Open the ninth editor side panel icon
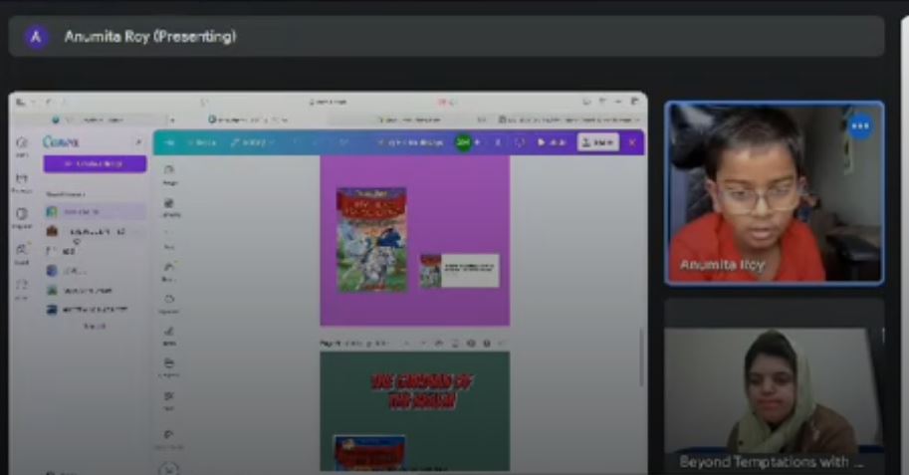This screenshot has height=475, width=909. (x=169, y=438)
